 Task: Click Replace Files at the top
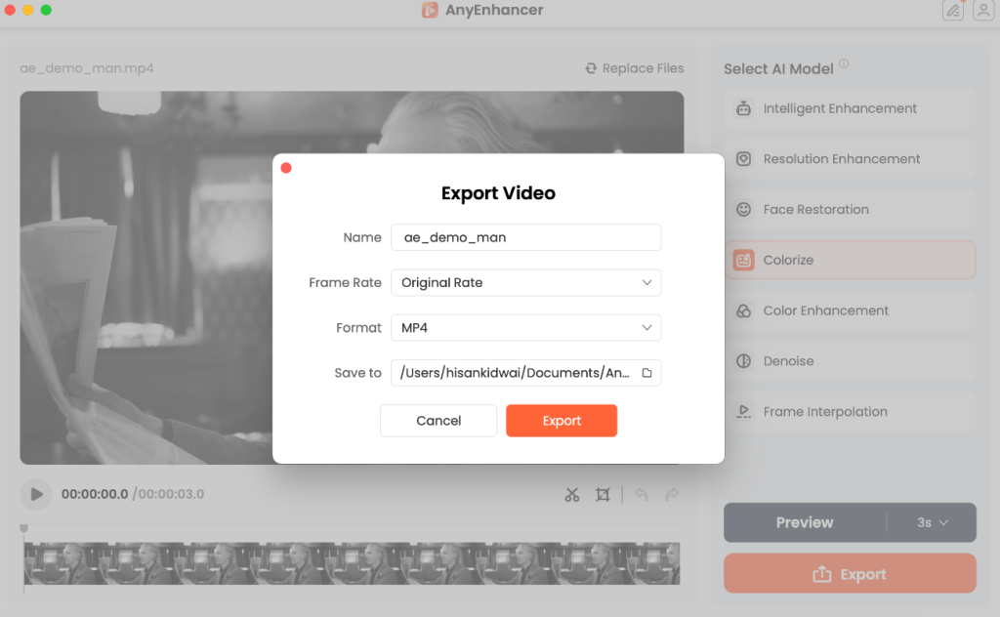click(634, 68)
